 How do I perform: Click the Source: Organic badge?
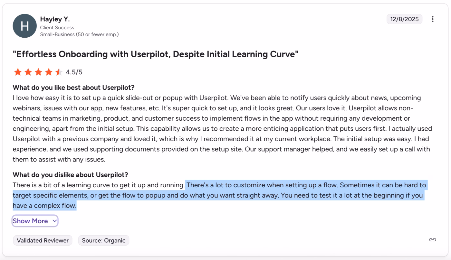click(103, 240)
